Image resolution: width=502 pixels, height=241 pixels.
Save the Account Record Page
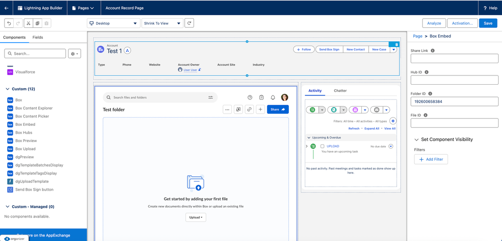(x=488, y=23)
